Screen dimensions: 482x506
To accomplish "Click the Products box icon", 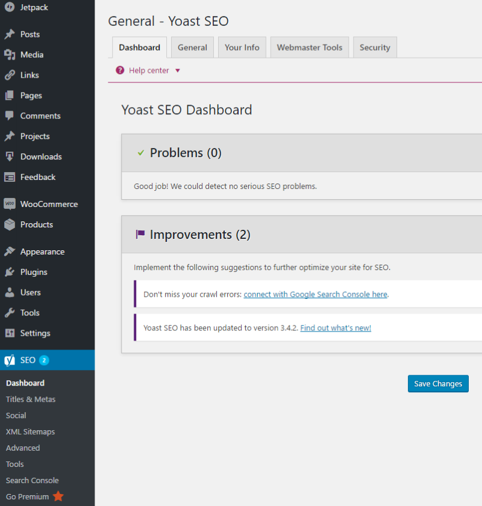I will click(10, 224).
